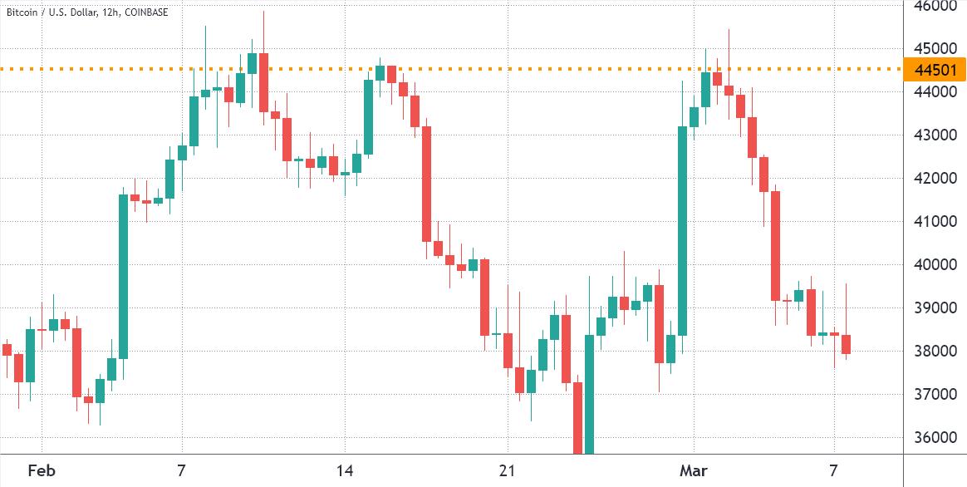Viewport: 967px width, 487px height.
Task: Click the 36000 price axis label
Action: click(x=935, y=438)
